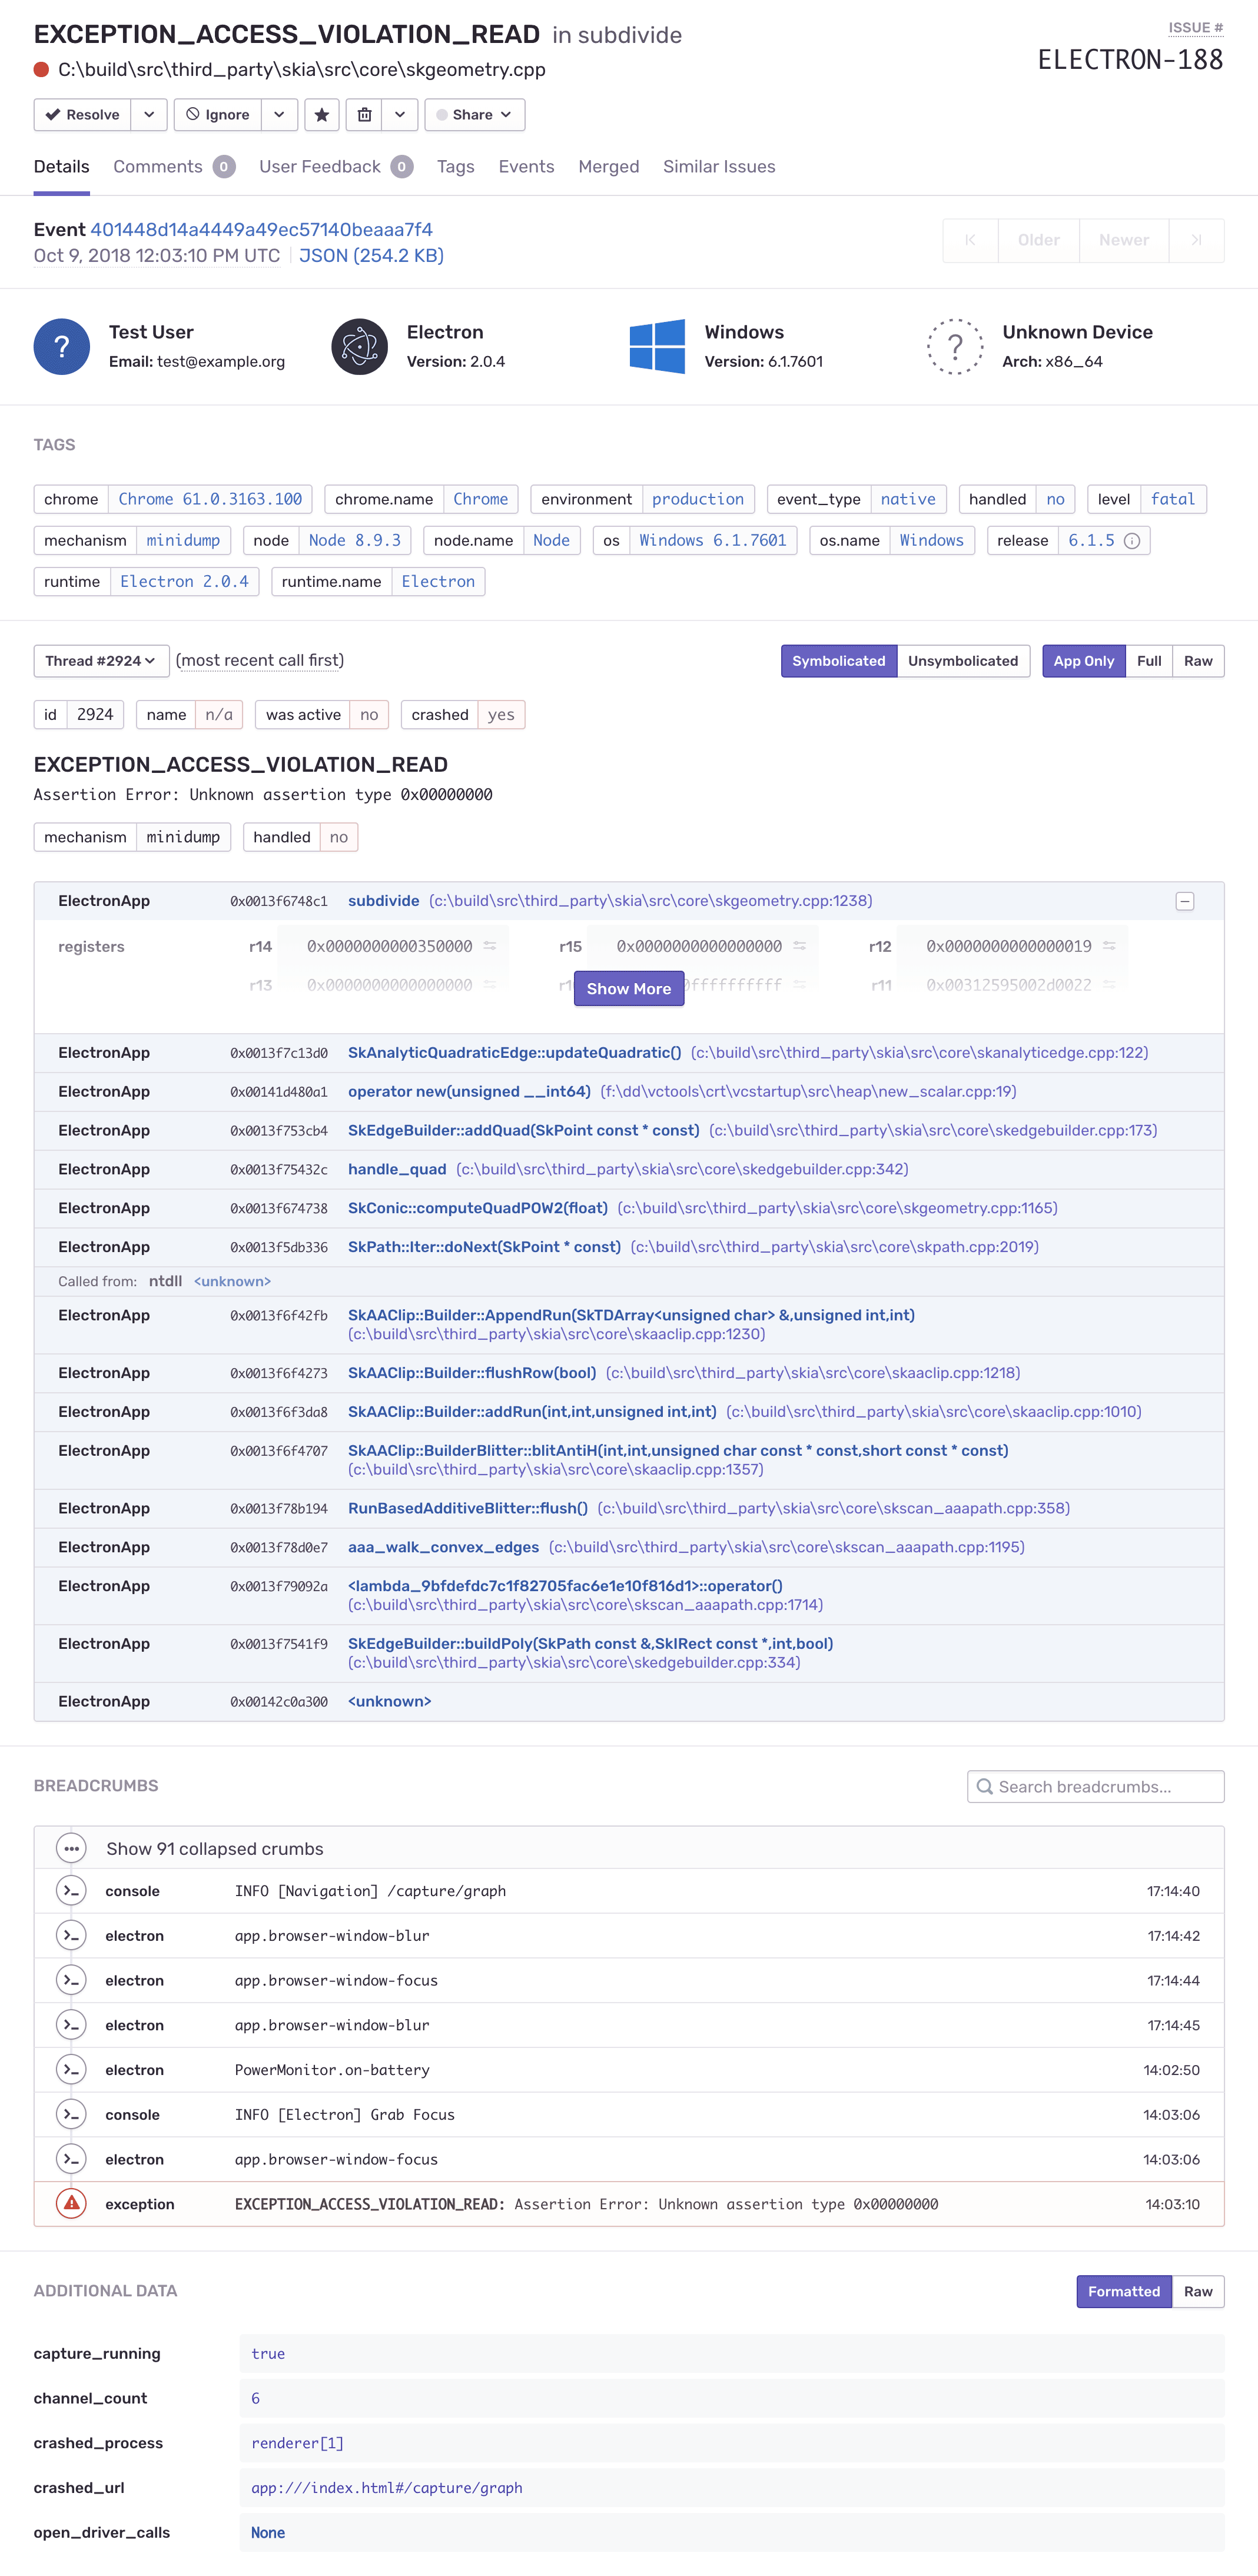
Task: Expand the aaa_walk_convex_edges stack frame
Action: tap(629, 1548)
